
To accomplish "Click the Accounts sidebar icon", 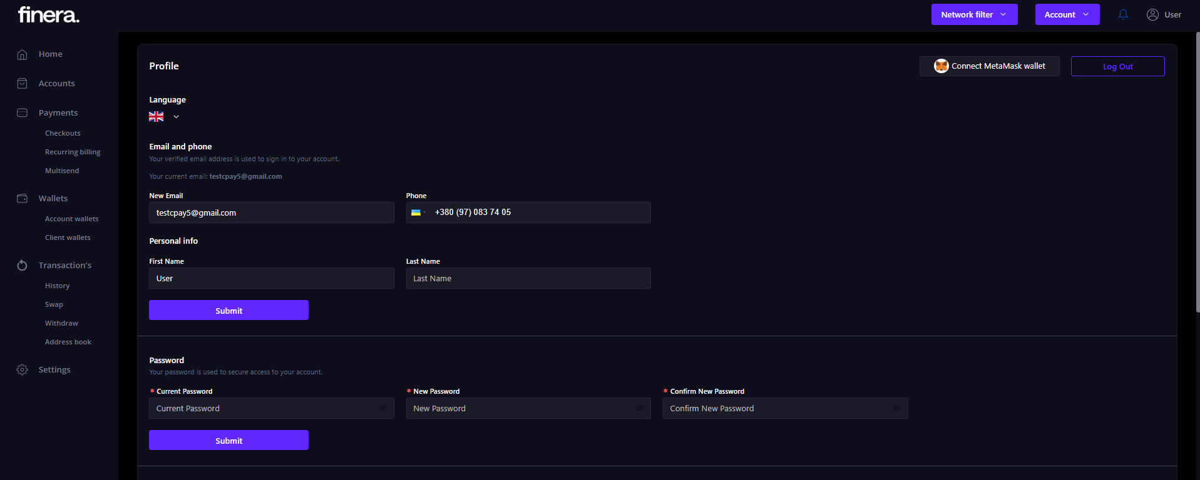I will (23, 84).
